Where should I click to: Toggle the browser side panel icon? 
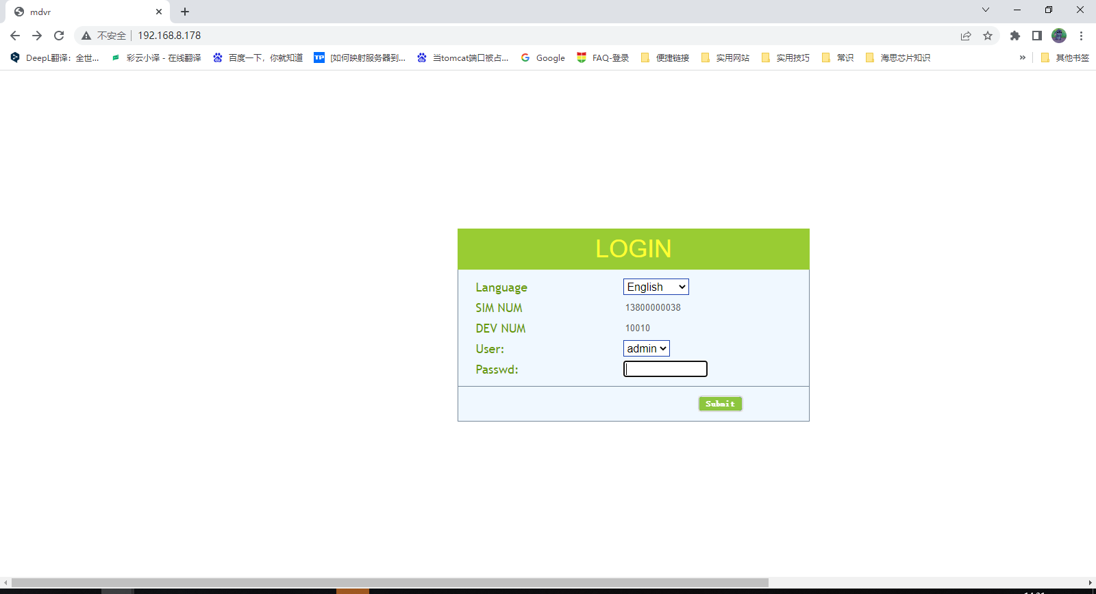point(1037,36)
